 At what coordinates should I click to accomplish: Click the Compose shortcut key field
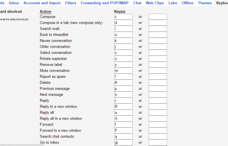123,17
